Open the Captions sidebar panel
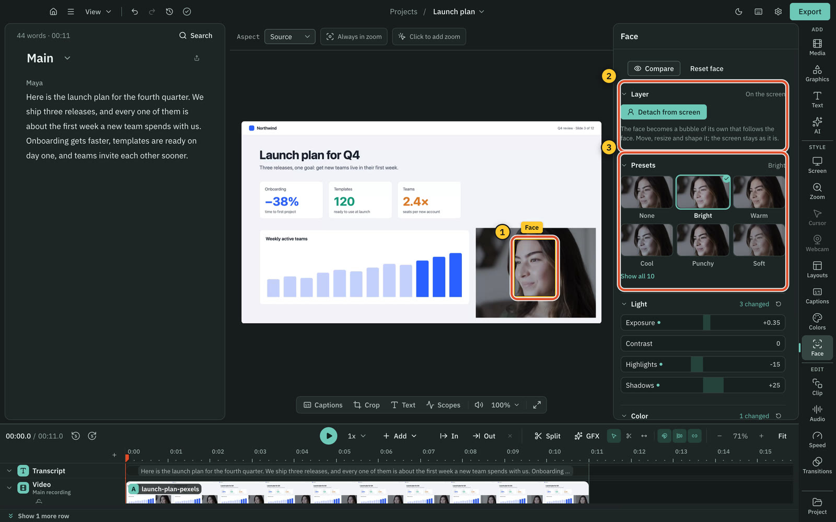836x522 pixels. 817,295
